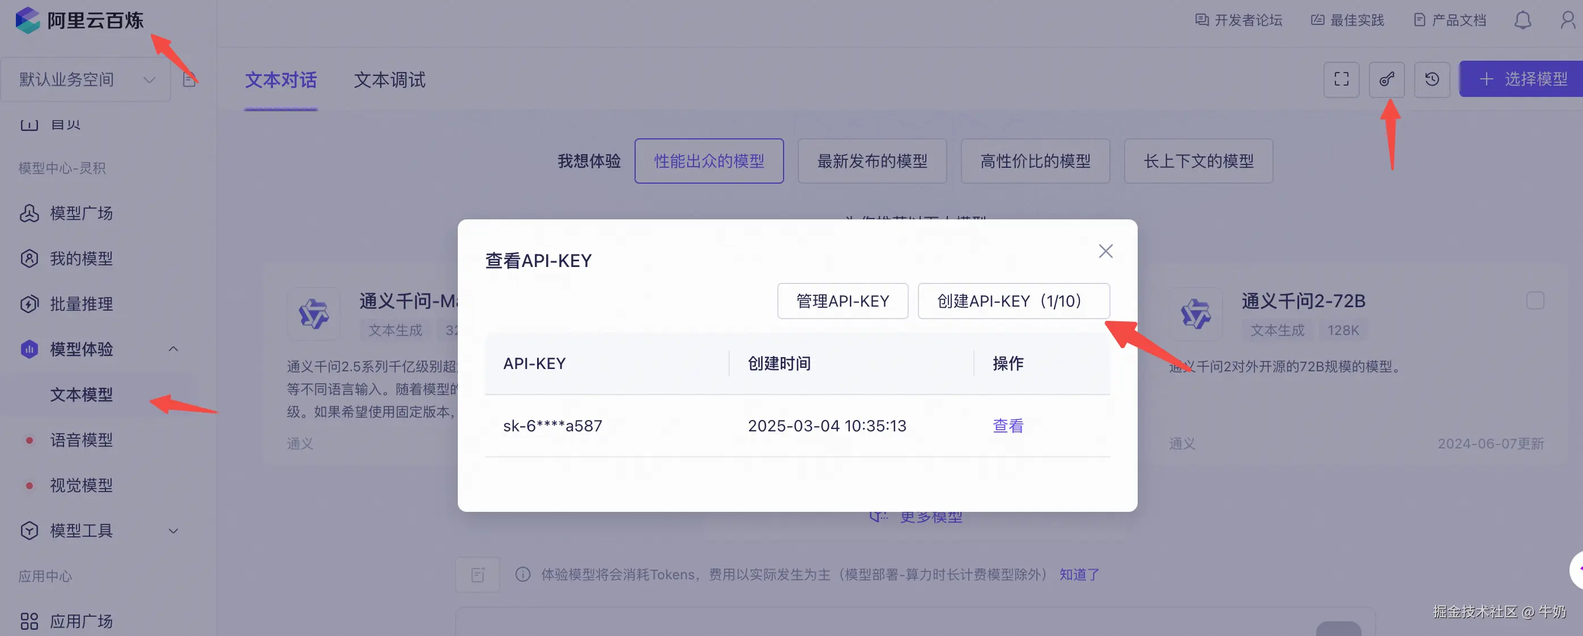The image size is (1583, 636).
Task: Select the 最新发布的模型 filter
Action: (872, 160)
